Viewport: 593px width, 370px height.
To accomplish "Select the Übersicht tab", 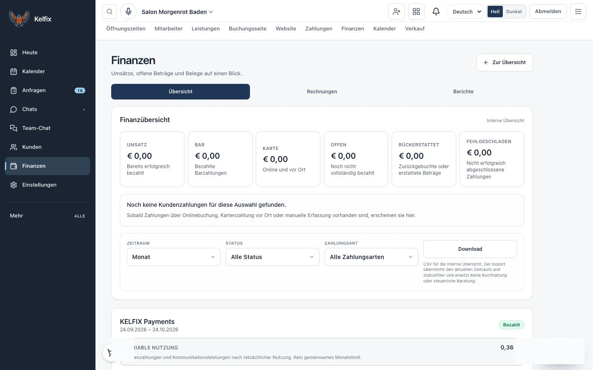I will [180, 92].
